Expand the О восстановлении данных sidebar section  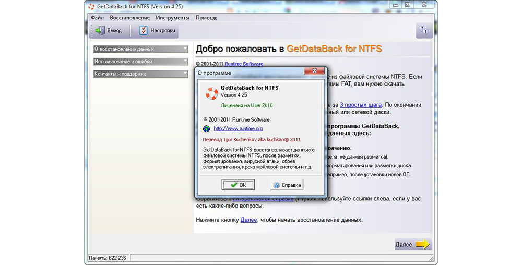(x=140, y=49)
